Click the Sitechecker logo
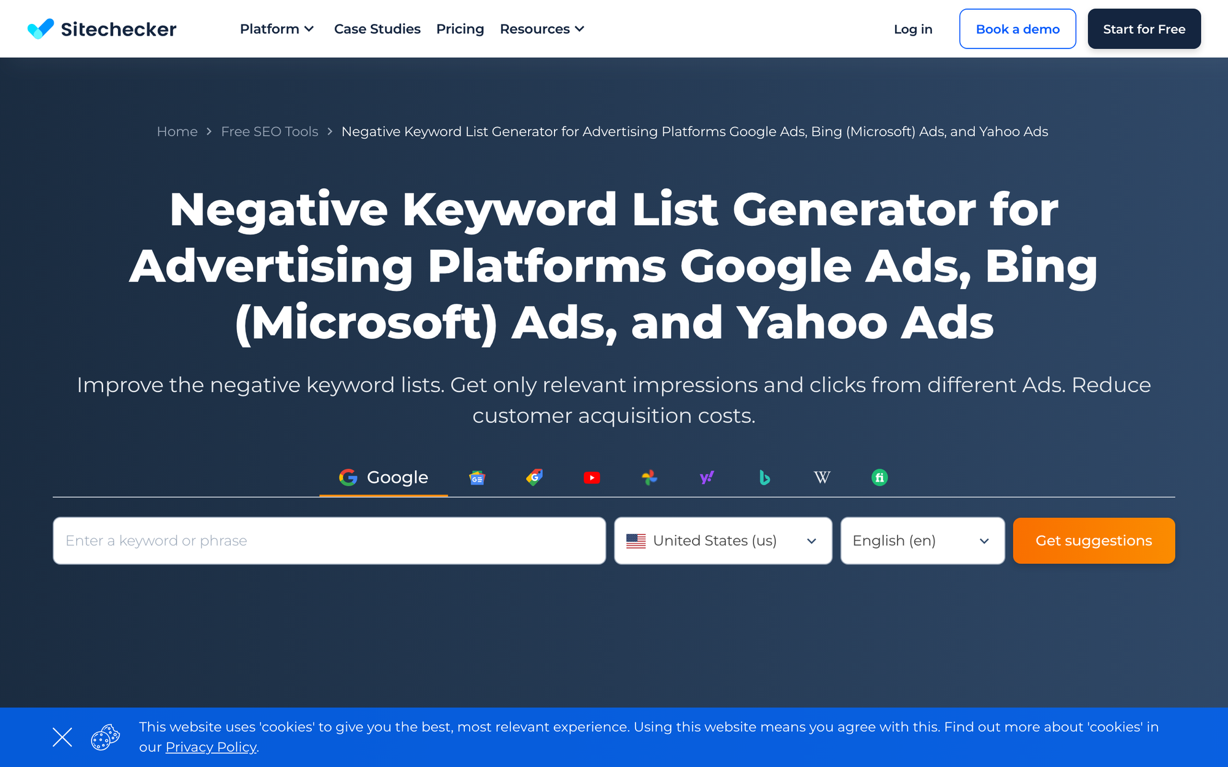The image size is (1228, 767). (102, 29)
